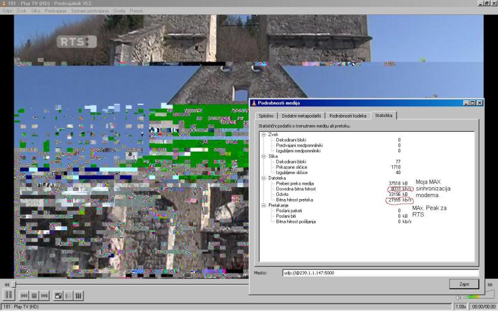Toggle fullscreen video button
Viewport: 498px width, 311px height.
click(x=59, y=295)
